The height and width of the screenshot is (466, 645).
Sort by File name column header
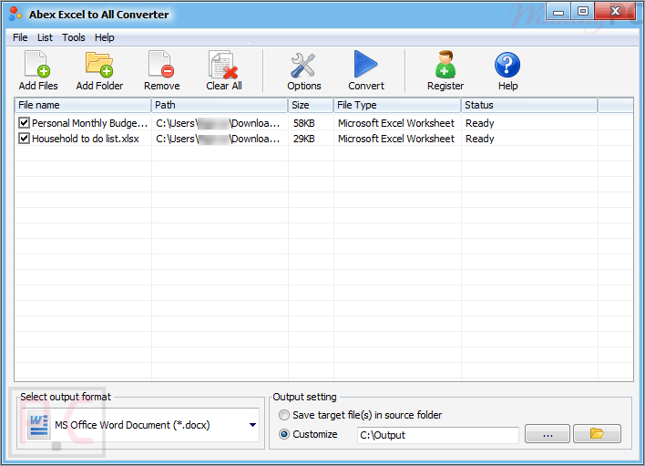[83, 105]
